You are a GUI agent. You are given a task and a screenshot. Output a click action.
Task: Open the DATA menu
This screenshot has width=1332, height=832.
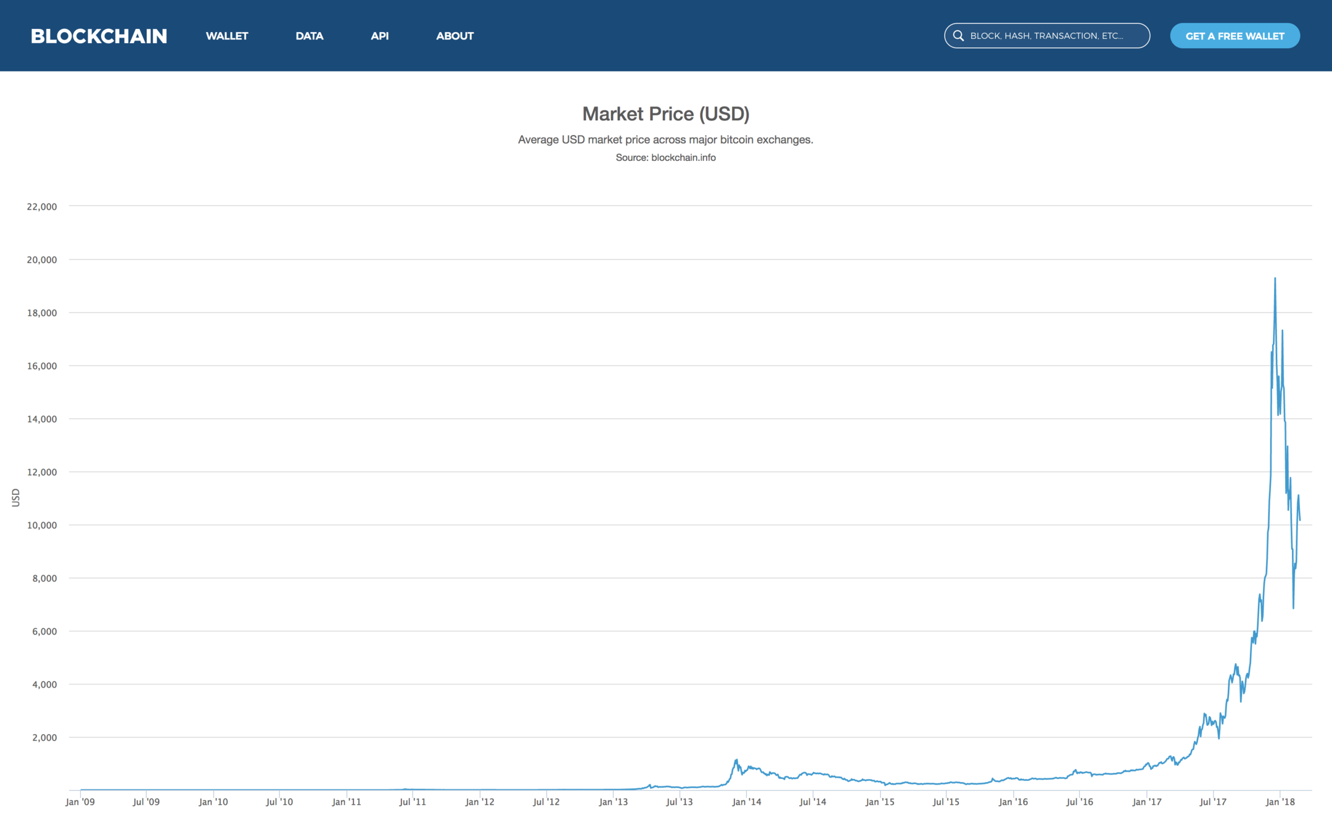pyautogui.click(x=309, y=36)
